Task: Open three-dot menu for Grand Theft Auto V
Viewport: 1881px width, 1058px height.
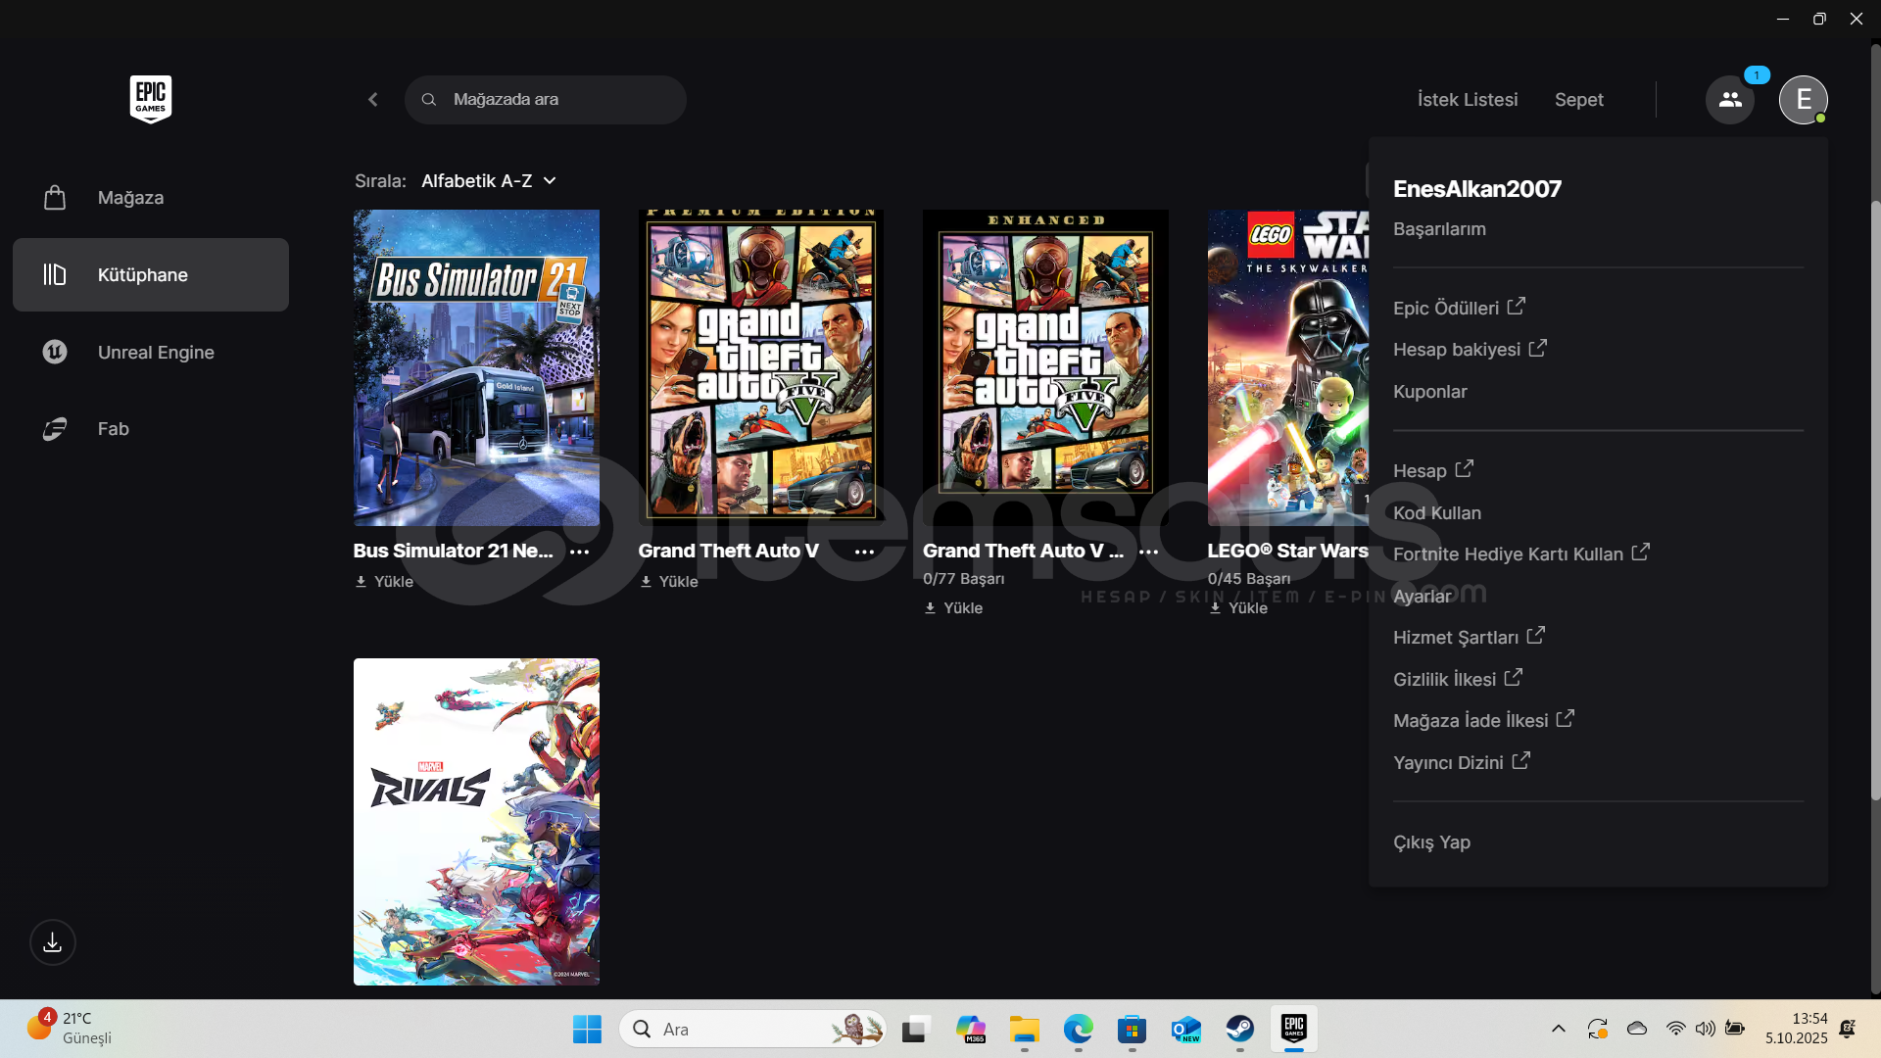Action: 864,552
